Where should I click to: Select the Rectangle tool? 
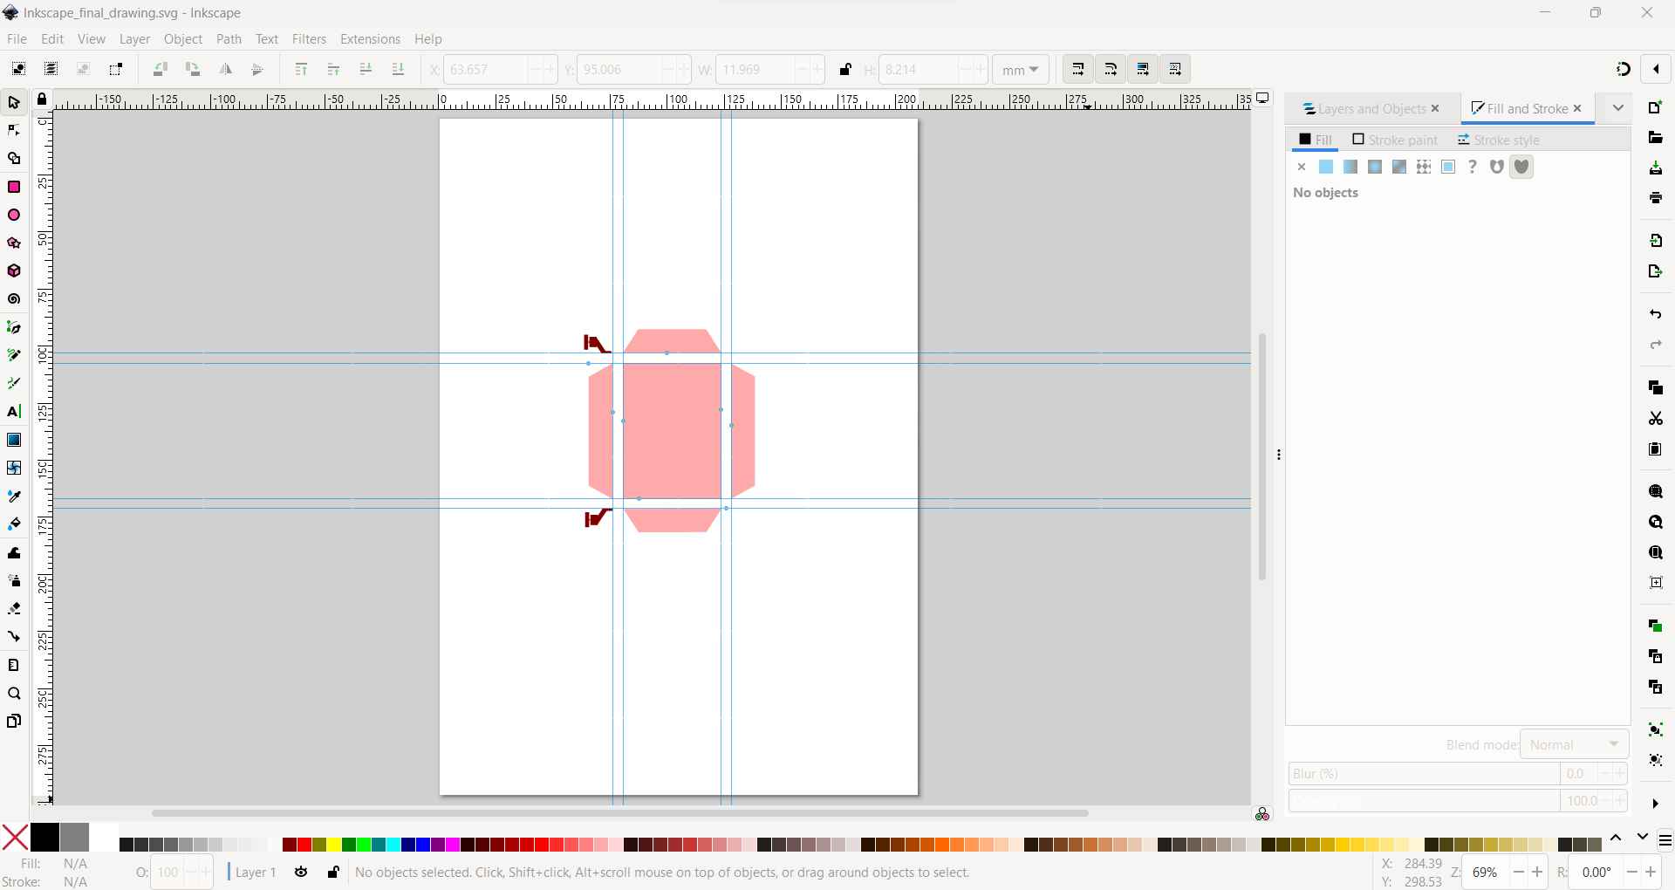pyautogui.click(x=14, y=188)
